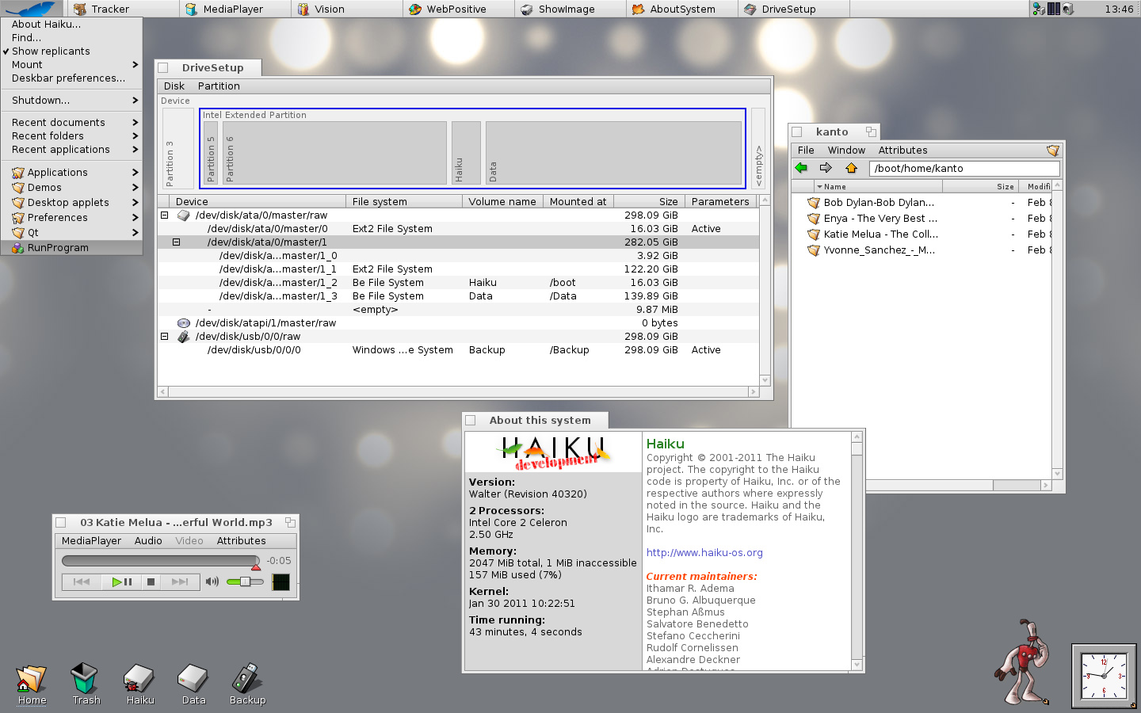Expand the Applications submenu
The width and height of the screenshot is (1141, 713).
[x=71, y=173]
